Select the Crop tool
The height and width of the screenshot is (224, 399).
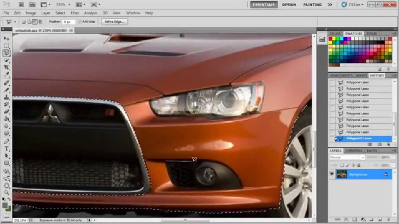pyautogui.click(x=7, y=67)
